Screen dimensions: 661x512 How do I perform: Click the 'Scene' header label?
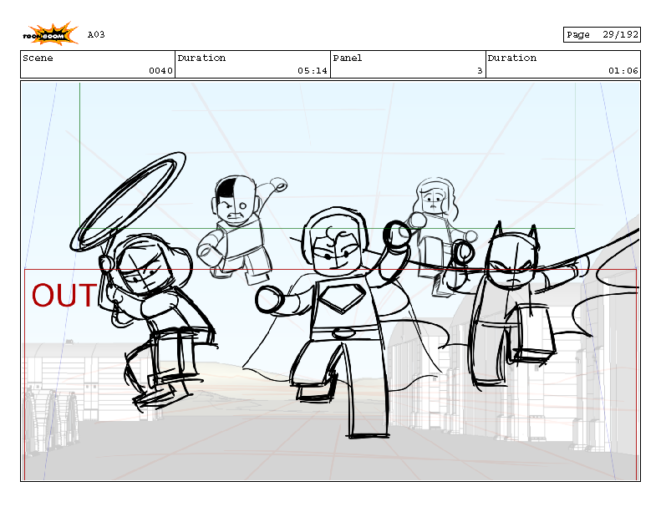[38, 58]
